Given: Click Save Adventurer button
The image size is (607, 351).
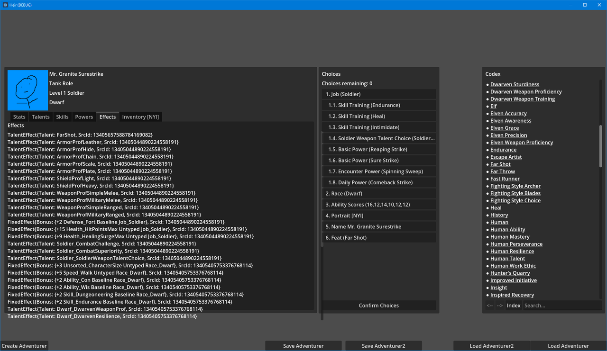Looking at the screenshot, I should (303, 346).
